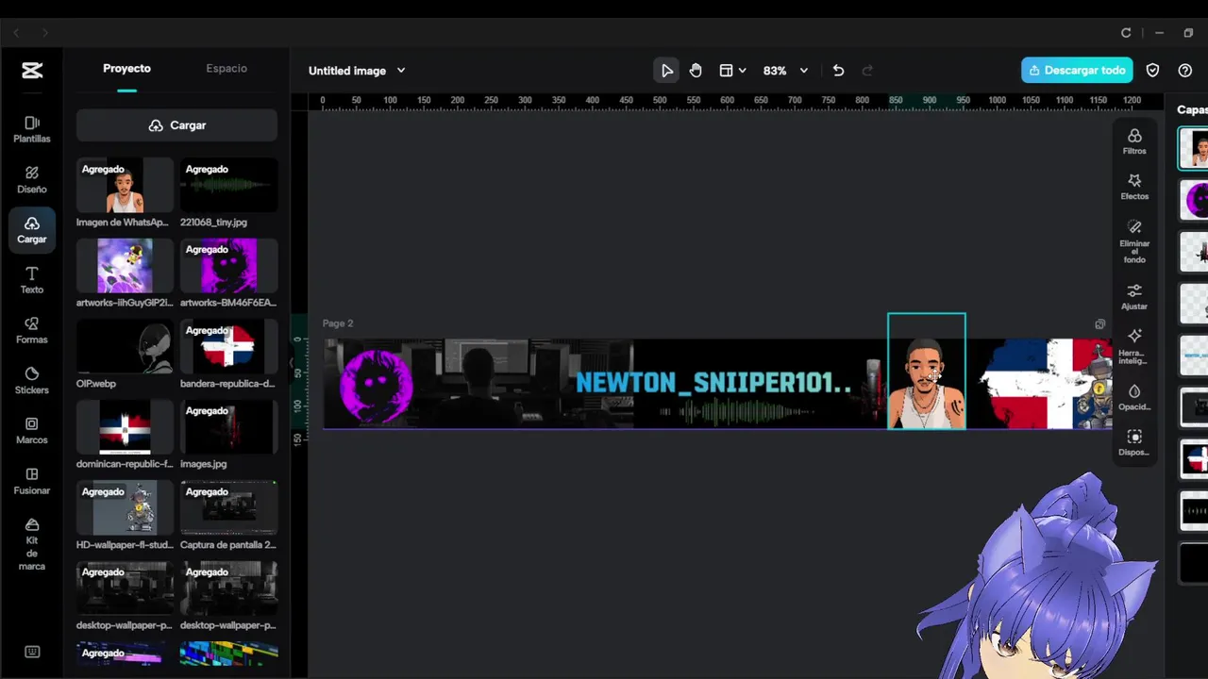Click Eliminar el fondo tool
The image size is (1208, 679).
(x=1134, y=241)
